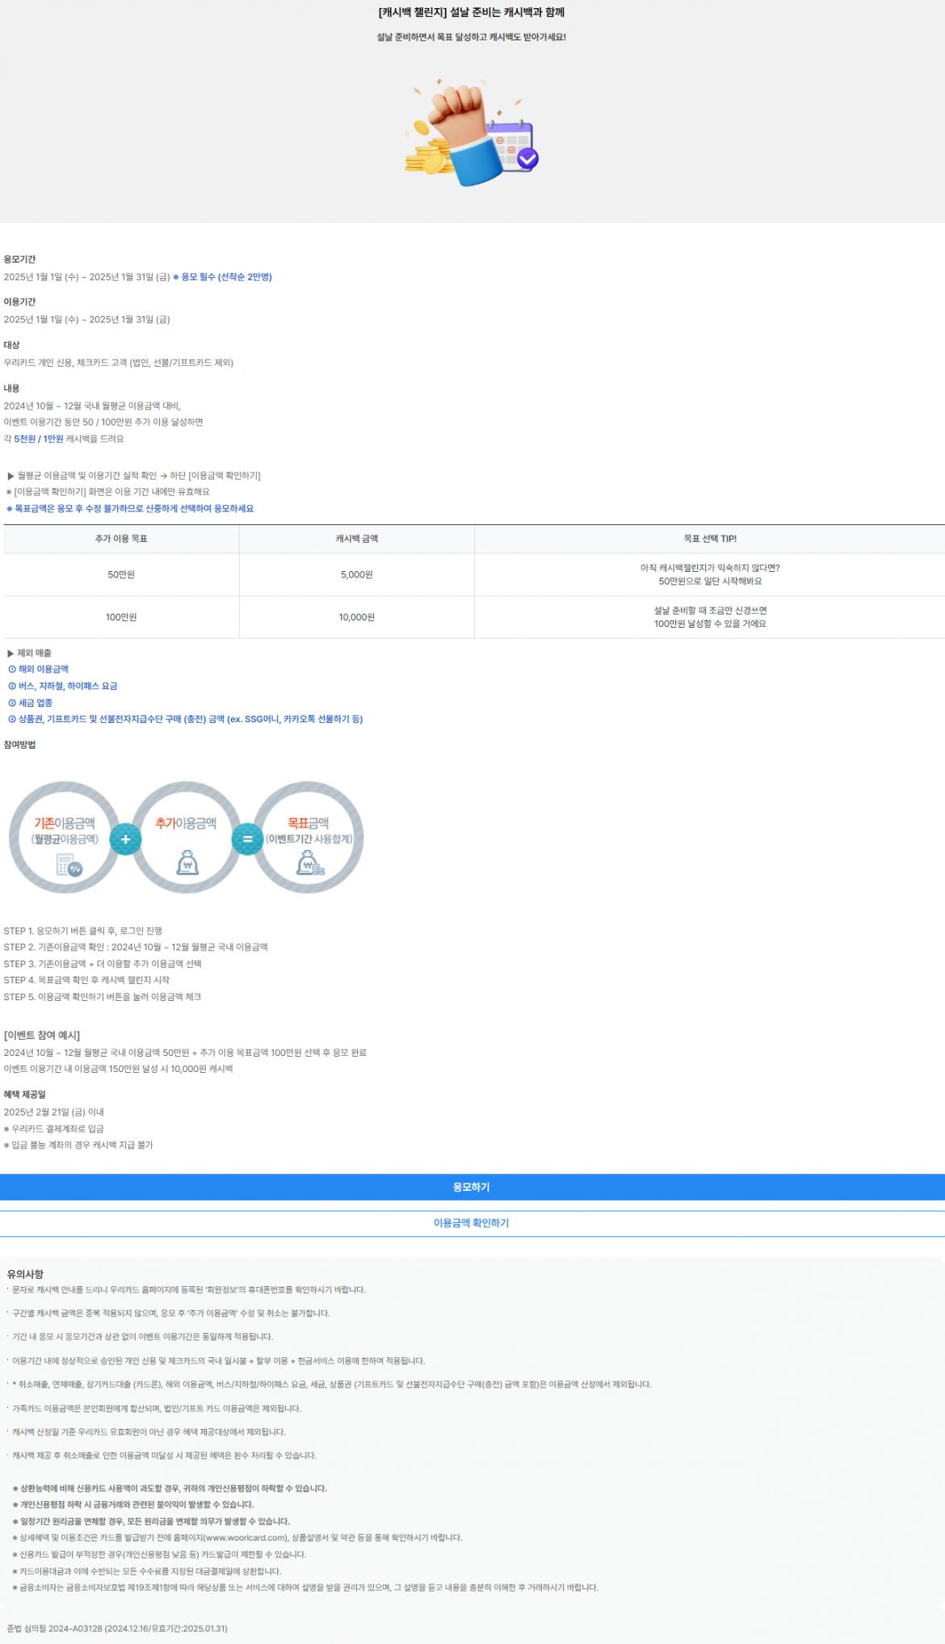This screenshot has height=1644, width=945.
Task: Open 이용금액 확인하기 button
Action: (x=472, y=1223)
